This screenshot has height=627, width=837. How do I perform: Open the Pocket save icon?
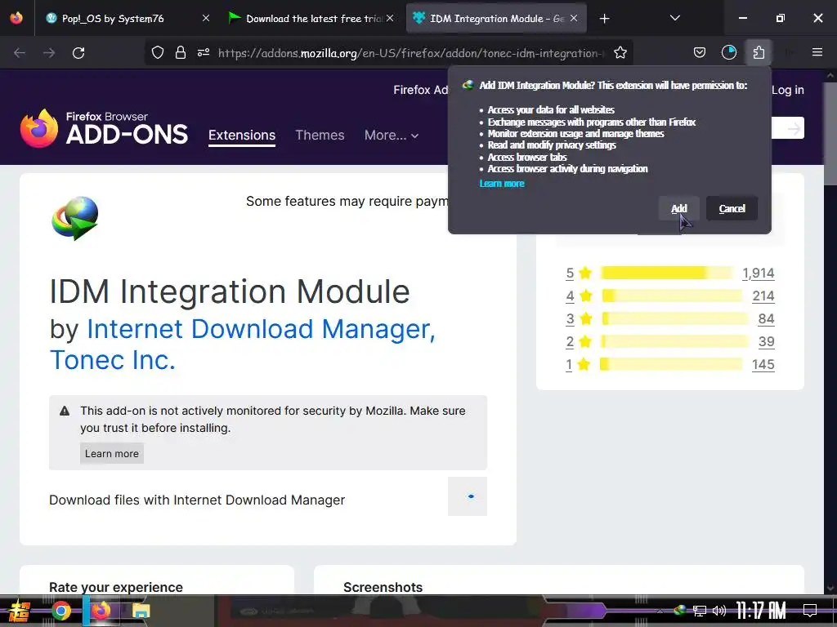pos(700,53)
